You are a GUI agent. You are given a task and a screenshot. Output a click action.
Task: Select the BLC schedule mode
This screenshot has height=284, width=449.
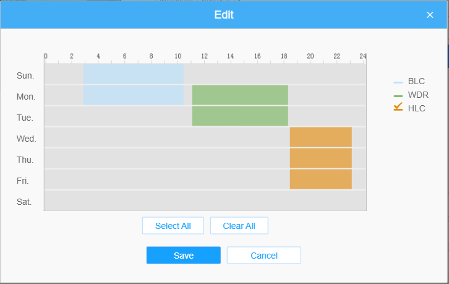coord(409,81)
